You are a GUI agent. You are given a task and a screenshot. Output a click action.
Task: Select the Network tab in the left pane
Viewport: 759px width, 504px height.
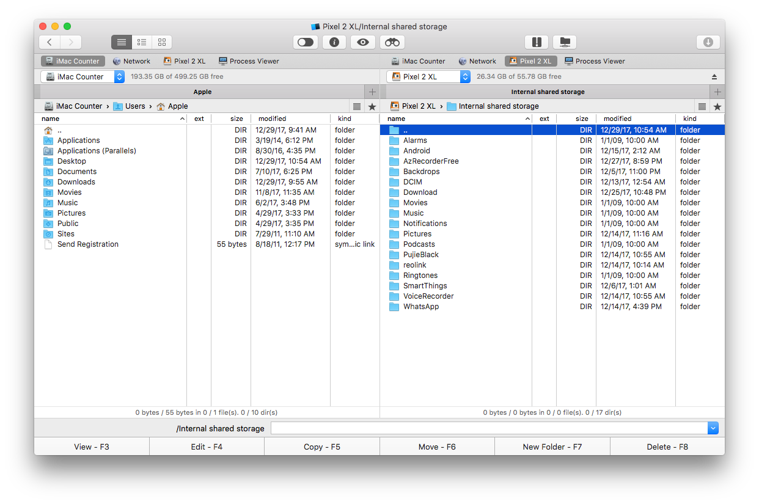tap(131, 60)
